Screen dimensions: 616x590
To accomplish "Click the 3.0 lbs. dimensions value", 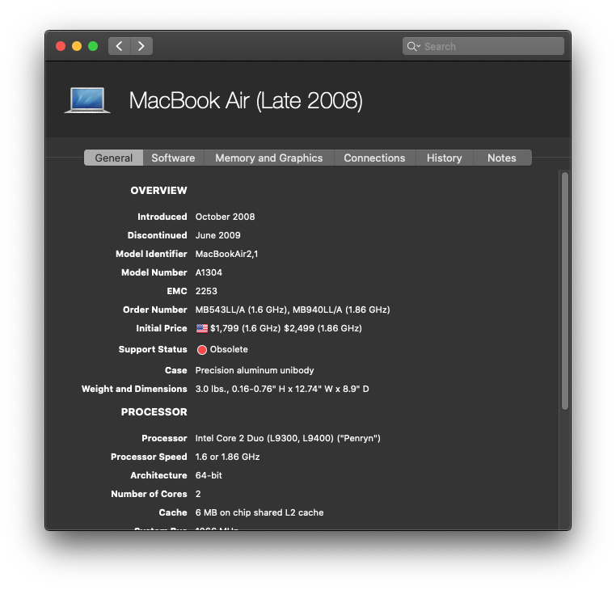I will [x=282, y=389].
